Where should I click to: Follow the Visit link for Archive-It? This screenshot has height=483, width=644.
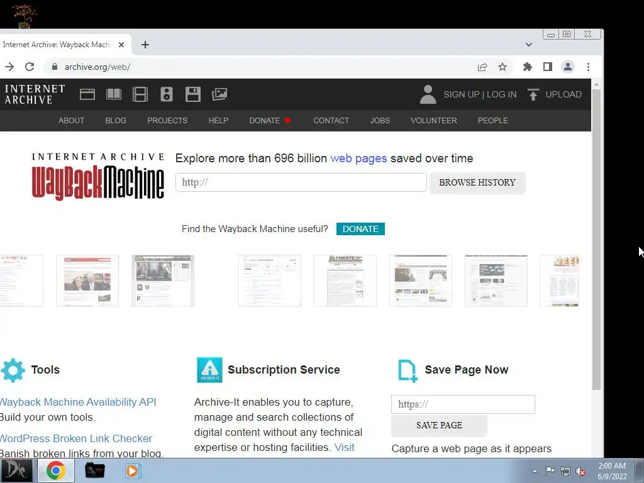[x=344, y=447]
